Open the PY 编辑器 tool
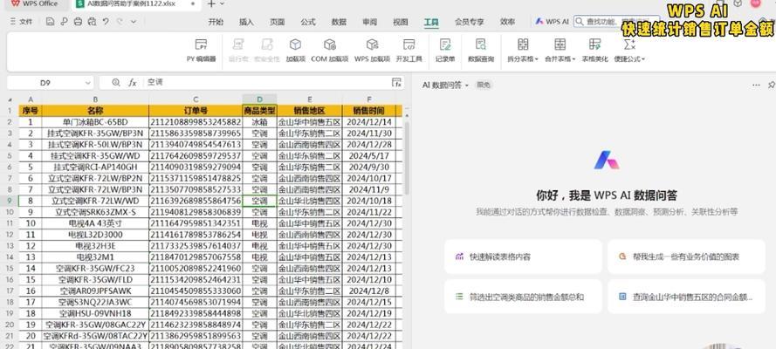 pyautogui.click(x=201, y=51)
